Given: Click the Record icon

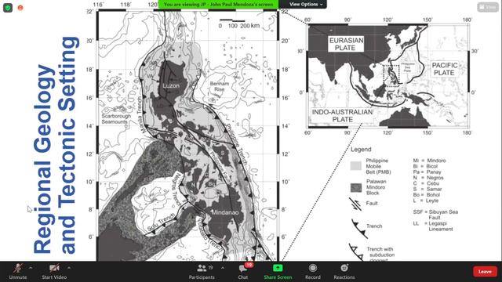Looking at the screenshot, I should click(313, 268).
